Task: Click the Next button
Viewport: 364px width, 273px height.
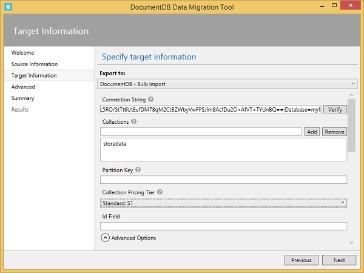Action: pyautogui.click(x=339, y=260)
